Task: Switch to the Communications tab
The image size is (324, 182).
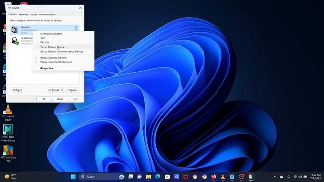Action: (x=47, y=15)
